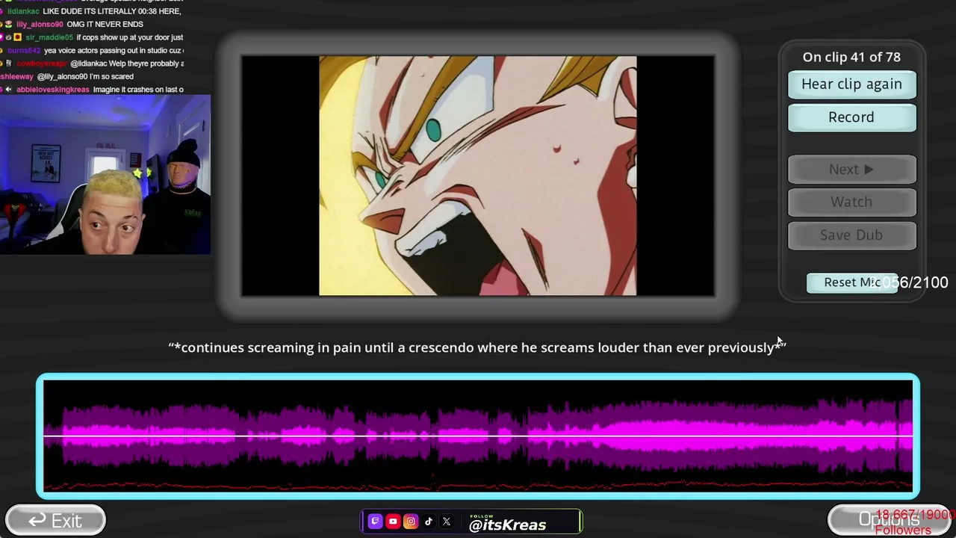The width and height of the screenshot is (956, 538).
Task: Click the audio waveform timeline
Action: 478,436
